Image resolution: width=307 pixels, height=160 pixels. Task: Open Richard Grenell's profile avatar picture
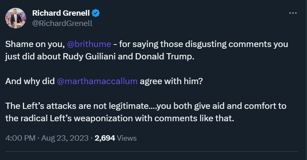(x=16, y=18)
